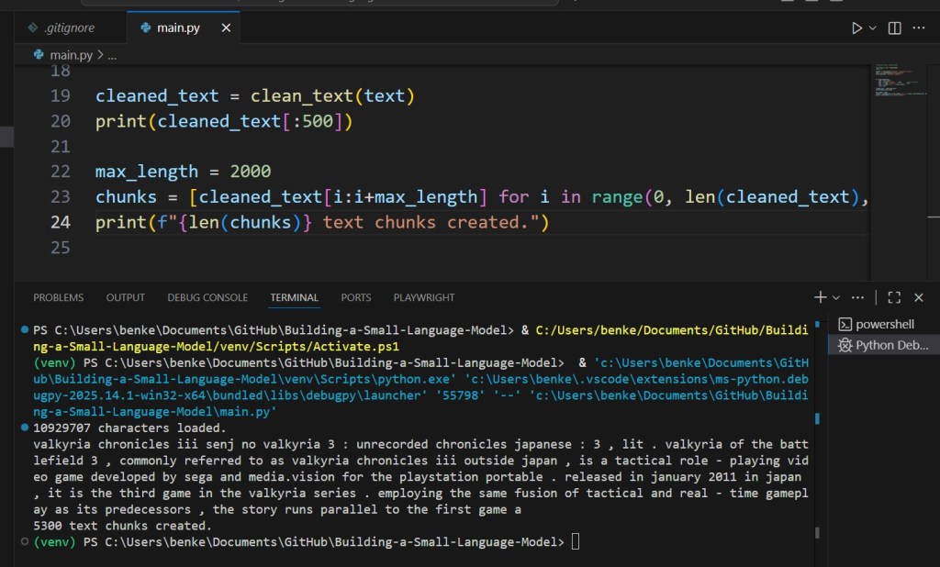Open the PLAYWRIGHT panel tab

tap(423, 297)
